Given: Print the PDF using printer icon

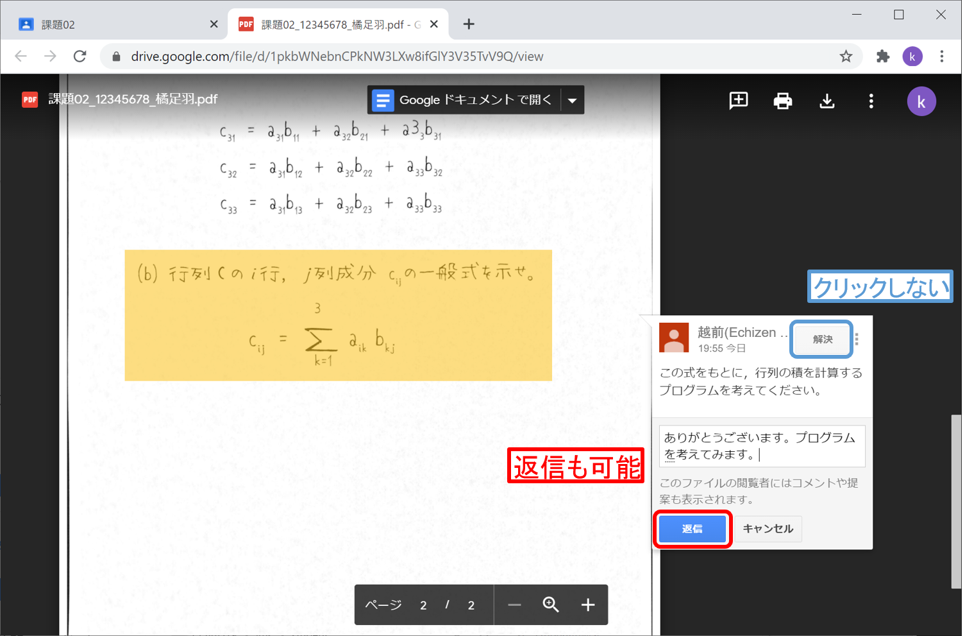Looking at the screenshot, I should pyautogui.click(x=782, y=101).
